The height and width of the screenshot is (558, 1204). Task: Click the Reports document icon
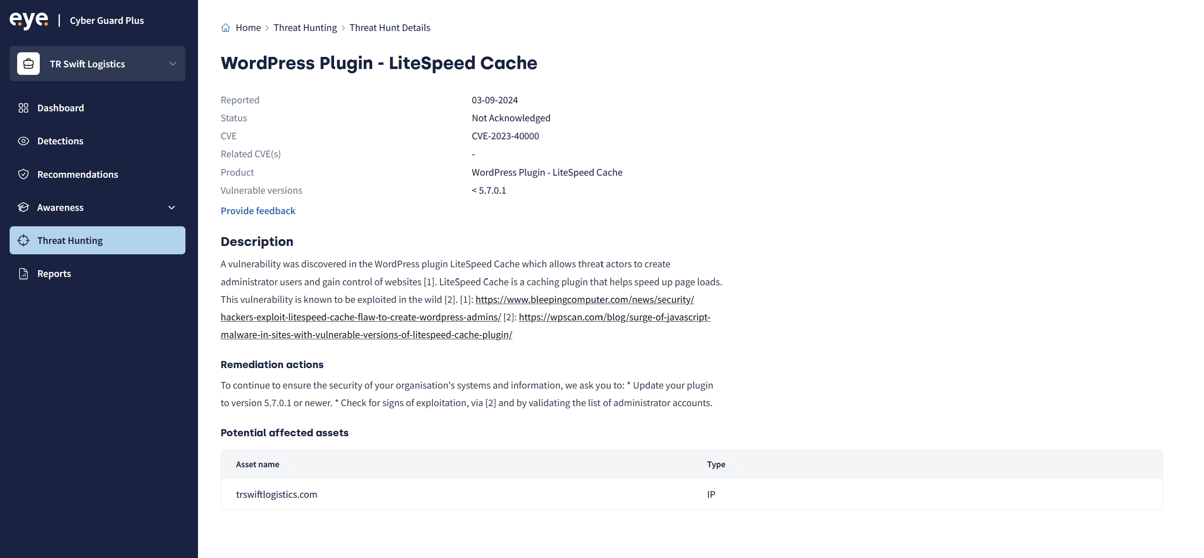click(24, 274)
